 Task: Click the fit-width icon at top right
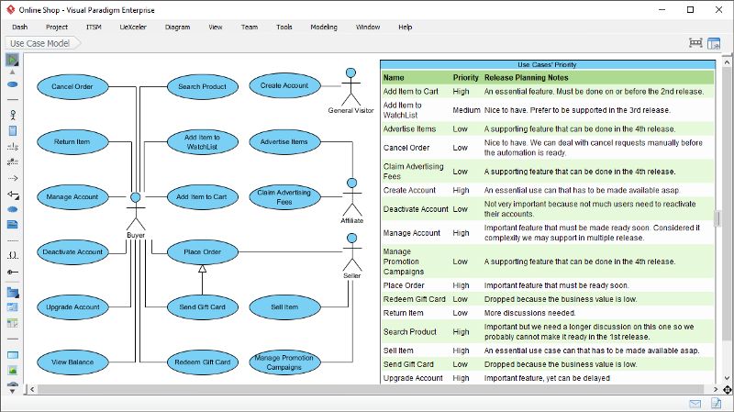coord(695,43)
